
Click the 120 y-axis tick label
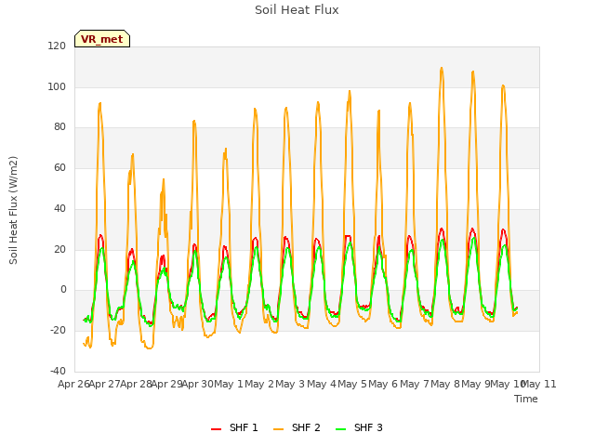[x=57, y=46]
